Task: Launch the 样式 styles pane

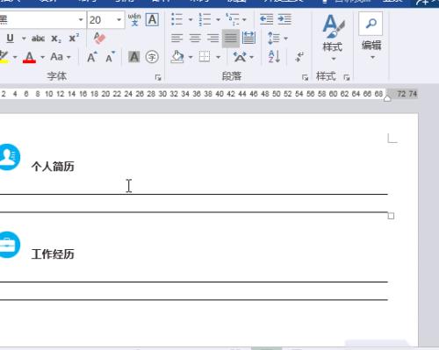Action: click(347, 77)
